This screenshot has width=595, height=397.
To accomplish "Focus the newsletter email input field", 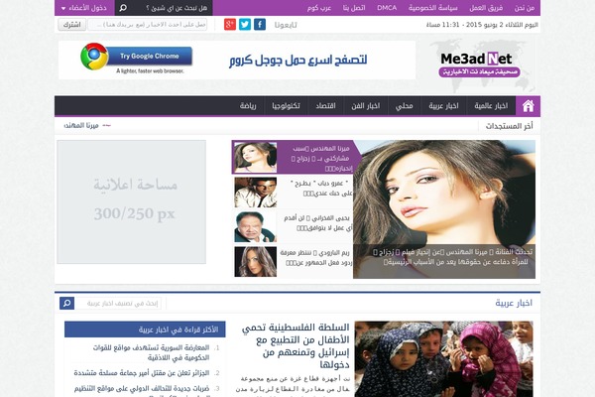I will 147,25.
